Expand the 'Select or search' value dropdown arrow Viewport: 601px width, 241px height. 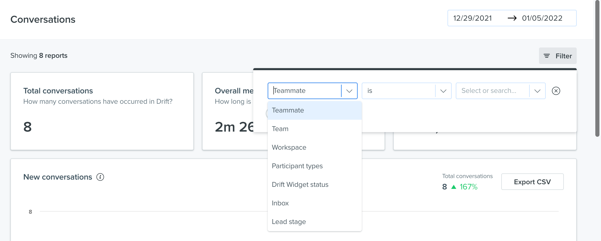(537, 91)
